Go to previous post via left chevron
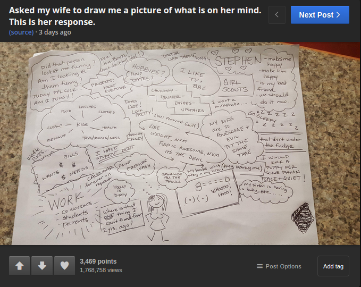This screenshot has width=361, height=287. click(x=277, y=15)
